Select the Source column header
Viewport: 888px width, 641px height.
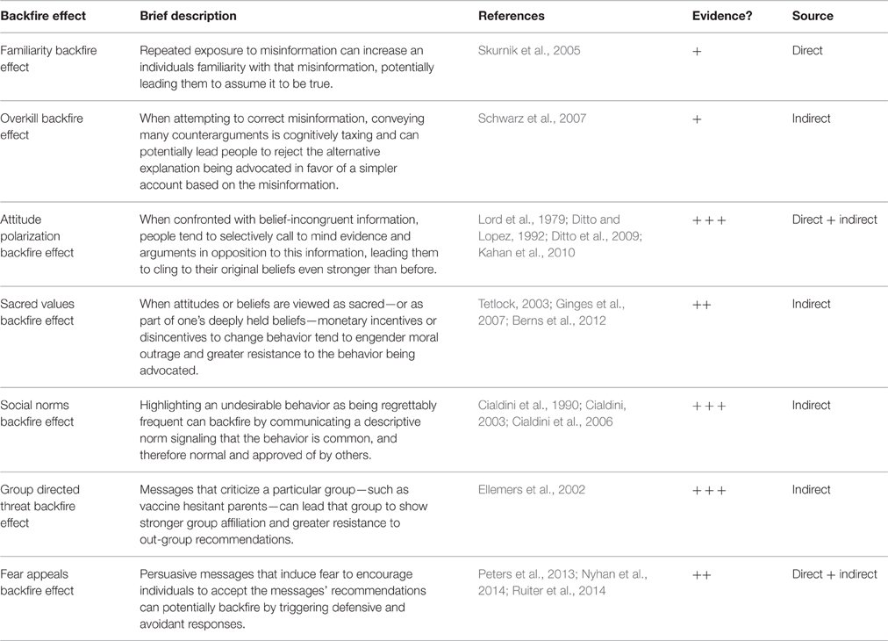click(x=813, y=16)
